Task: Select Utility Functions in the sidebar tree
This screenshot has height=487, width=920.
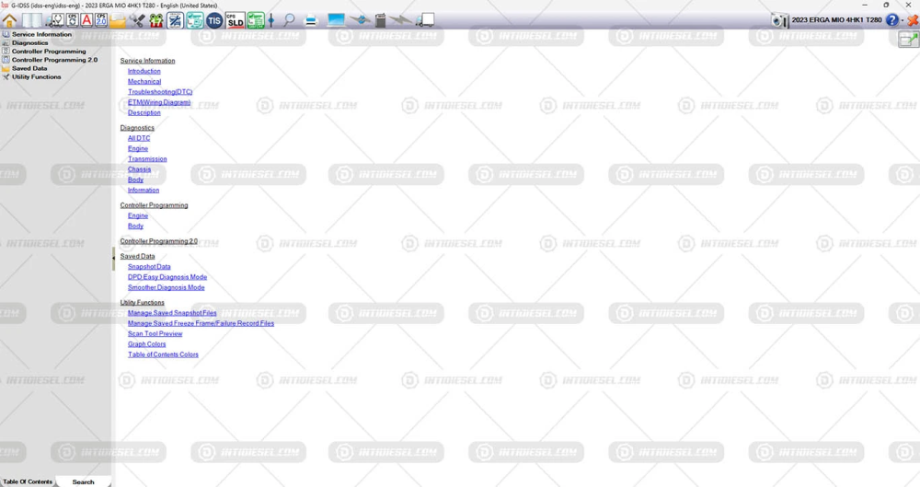Action: coord(37,77)
